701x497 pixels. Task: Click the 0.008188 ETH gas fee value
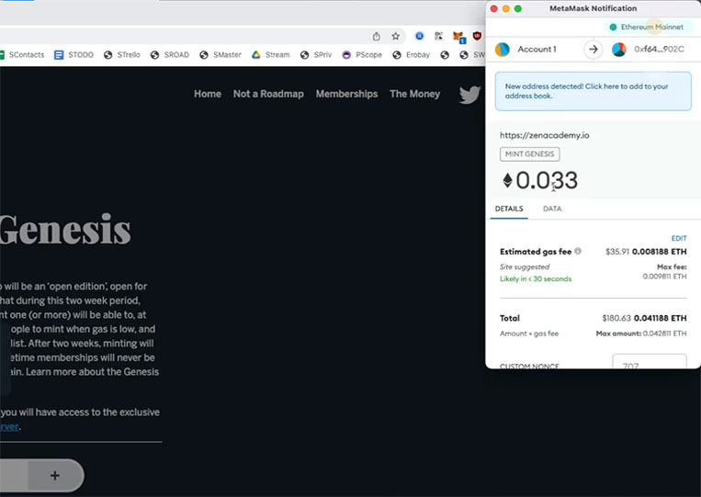pos(660,252)
